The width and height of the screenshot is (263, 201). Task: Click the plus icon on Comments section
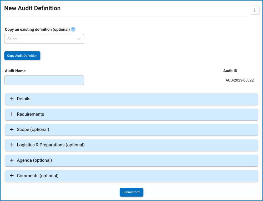pyautogui.click(x=12, y=176)
